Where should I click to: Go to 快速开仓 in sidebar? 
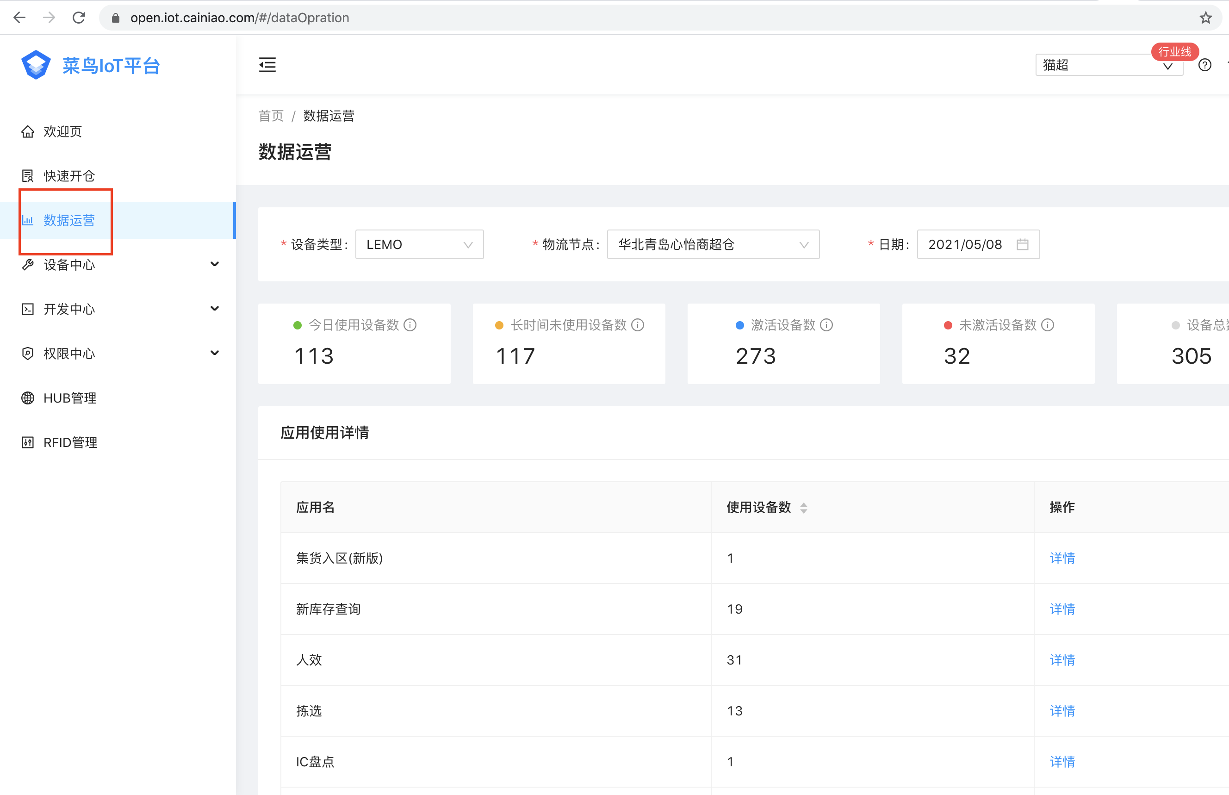pos(69,176)
